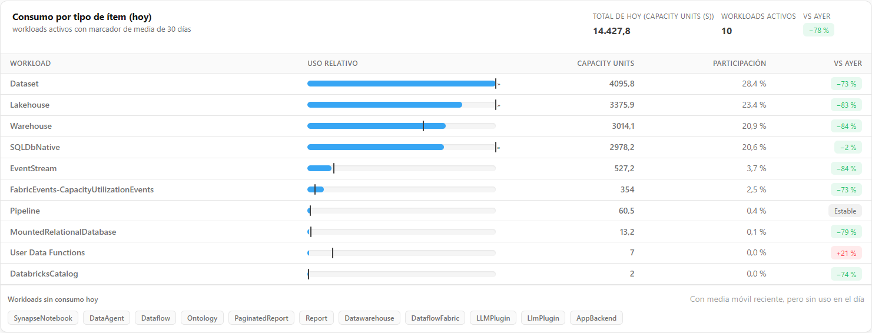Image resolution: width=872 pixels, height=333 pixels.
Task: Click the 2978,2 capacity units value
Action: [x=622, y=147]
